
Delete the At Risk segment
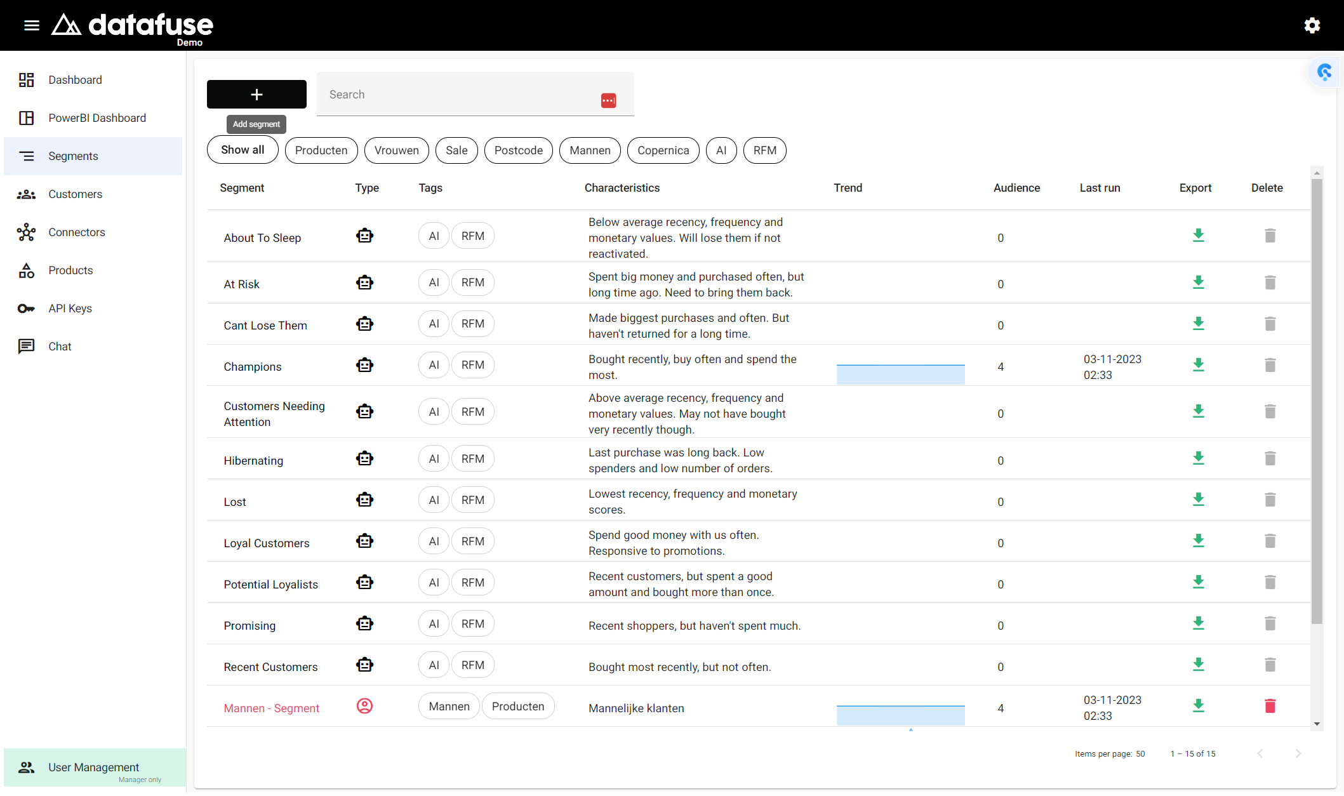tap(1270, 282)
